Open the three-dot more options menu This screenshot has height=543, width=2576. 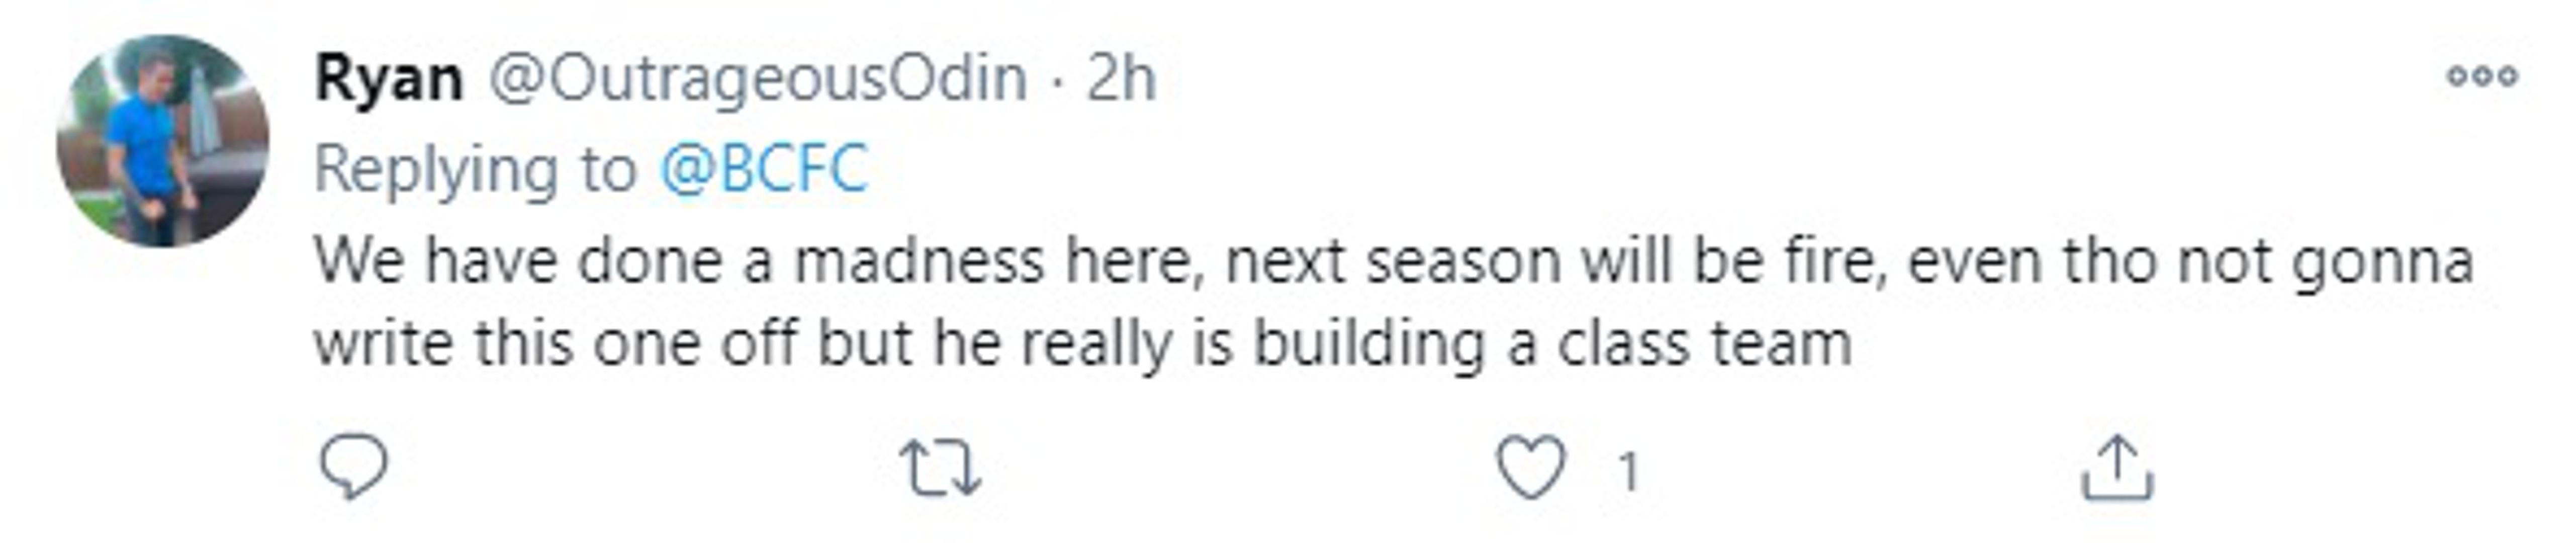[2481, 76]
